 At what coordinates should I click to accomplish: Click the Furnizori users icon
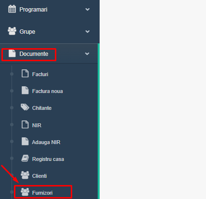tap(25, 192)
